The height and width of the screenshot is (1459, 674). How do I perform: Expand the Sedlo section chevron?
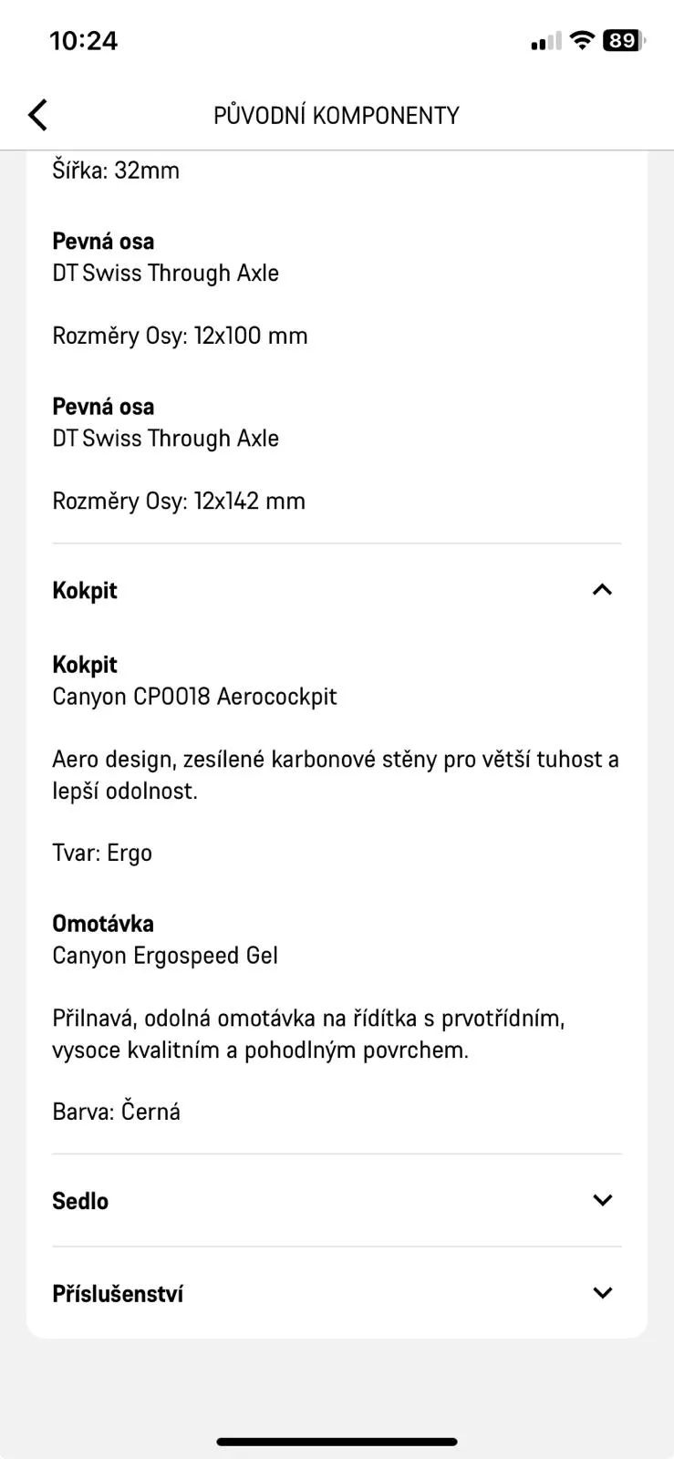coord(602,1200)
